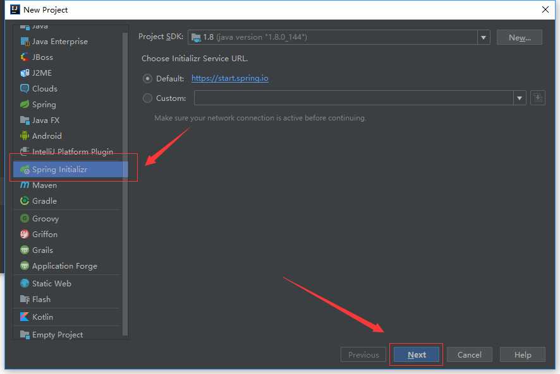Click the Cancel button
This screenshot has width=560, height=374.
[x=469, y=354]
